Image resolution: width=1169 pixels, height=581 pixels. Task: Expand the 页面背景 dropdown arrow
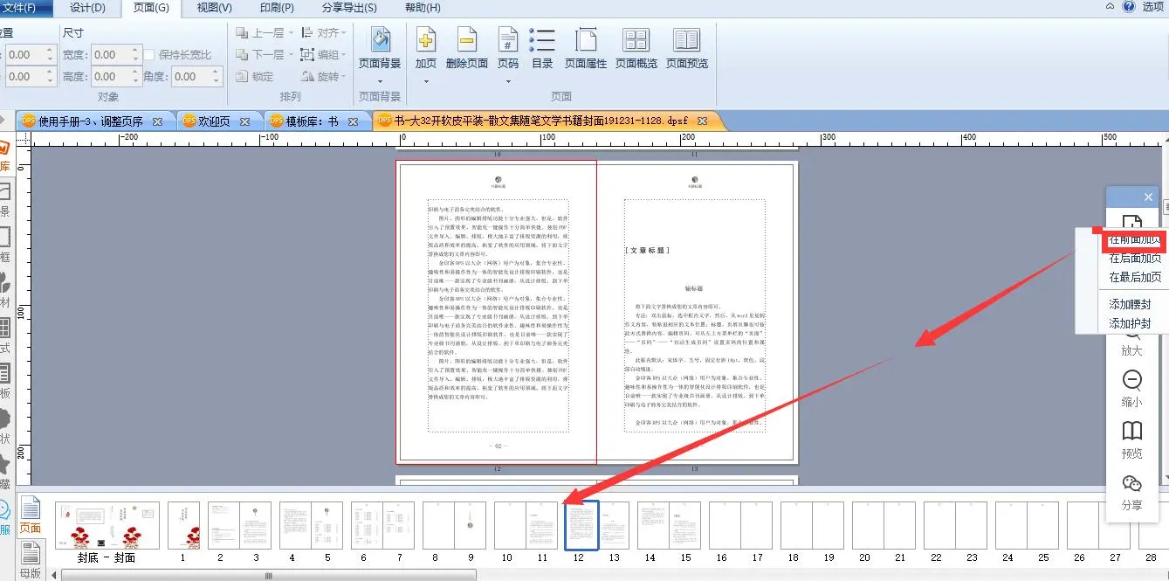(x=381, y=81)
